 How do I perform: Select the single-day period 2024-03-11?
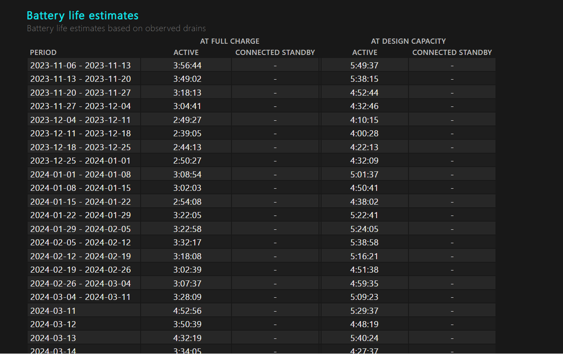point(53,311)
